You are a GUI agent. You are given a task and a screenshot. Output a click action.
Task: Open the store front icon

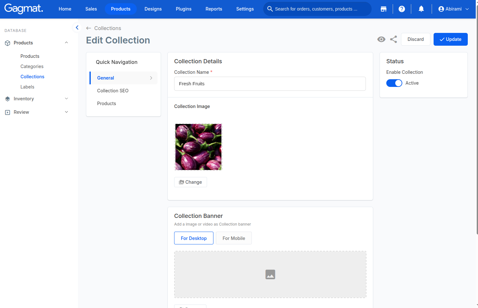point(384,9)
